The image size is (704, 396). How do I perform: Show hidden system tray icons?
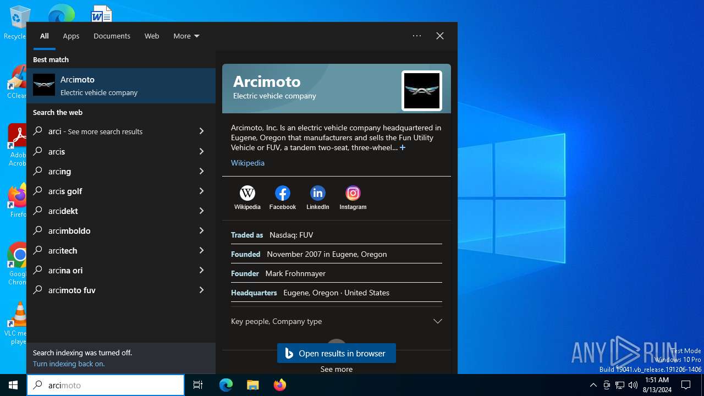click(593, 385)
